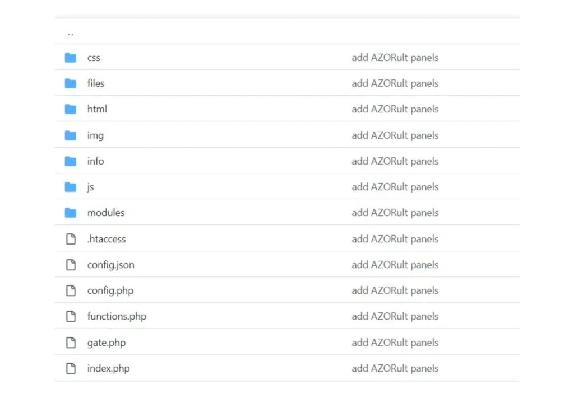Open the modules folder name link
The height and width of the screenshot is (394, 574).
pyautogui.click(x=106, y=213)
